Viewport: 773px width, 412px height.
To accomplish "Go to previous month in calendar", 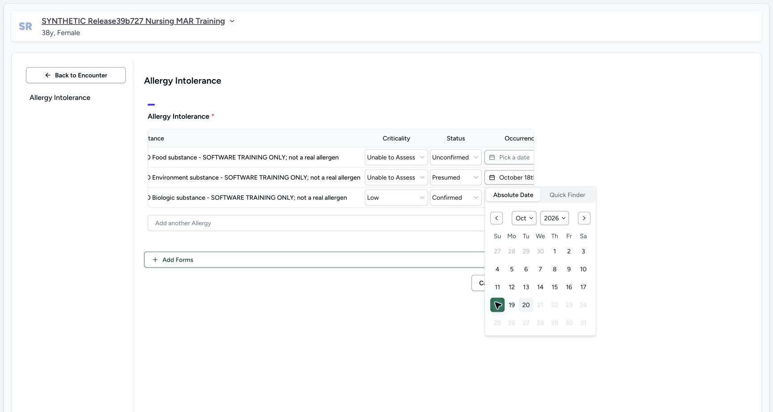I will click(x=497, y=218).
